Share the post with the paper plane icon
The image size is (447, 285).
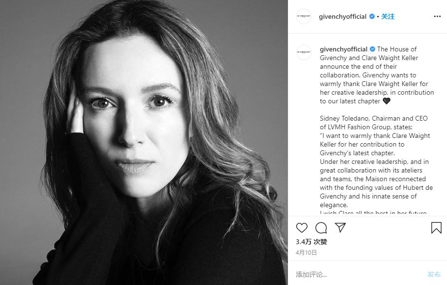[x=340, y=228]
